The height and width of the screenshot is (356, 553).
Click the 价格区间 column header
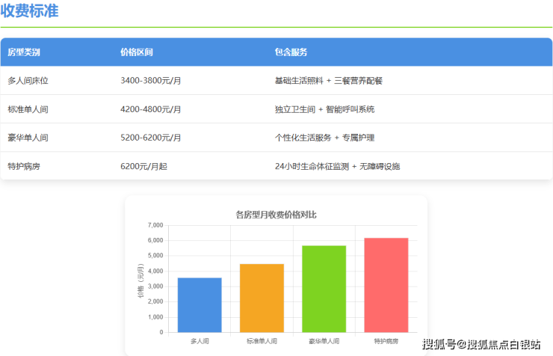point(137,52)
